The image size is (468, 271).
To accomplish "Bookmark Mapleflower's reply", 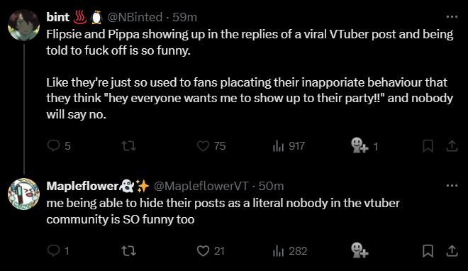I will tap(428, 251).
